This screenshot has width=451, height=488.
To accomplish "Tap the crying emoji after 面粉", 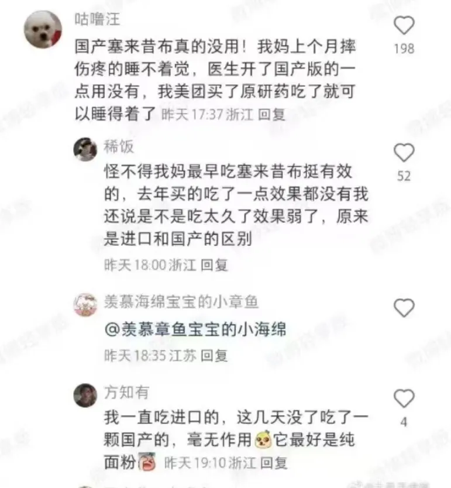I will pyautogui.click(x=146, y=462).
